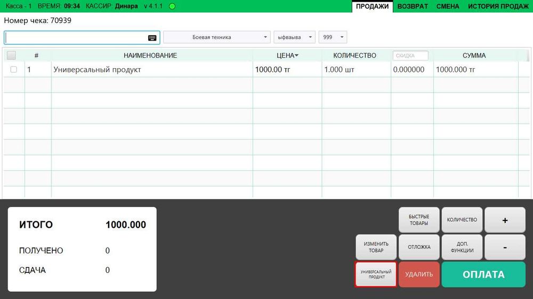Click the minus button to decrease quantity

[505, 247]
